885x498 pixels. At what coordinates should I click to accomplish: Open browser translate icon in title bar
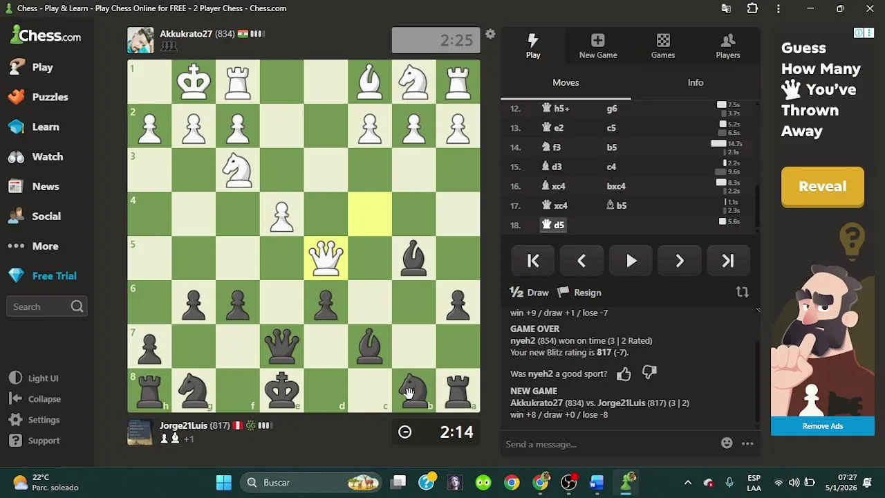pos(726,9)
